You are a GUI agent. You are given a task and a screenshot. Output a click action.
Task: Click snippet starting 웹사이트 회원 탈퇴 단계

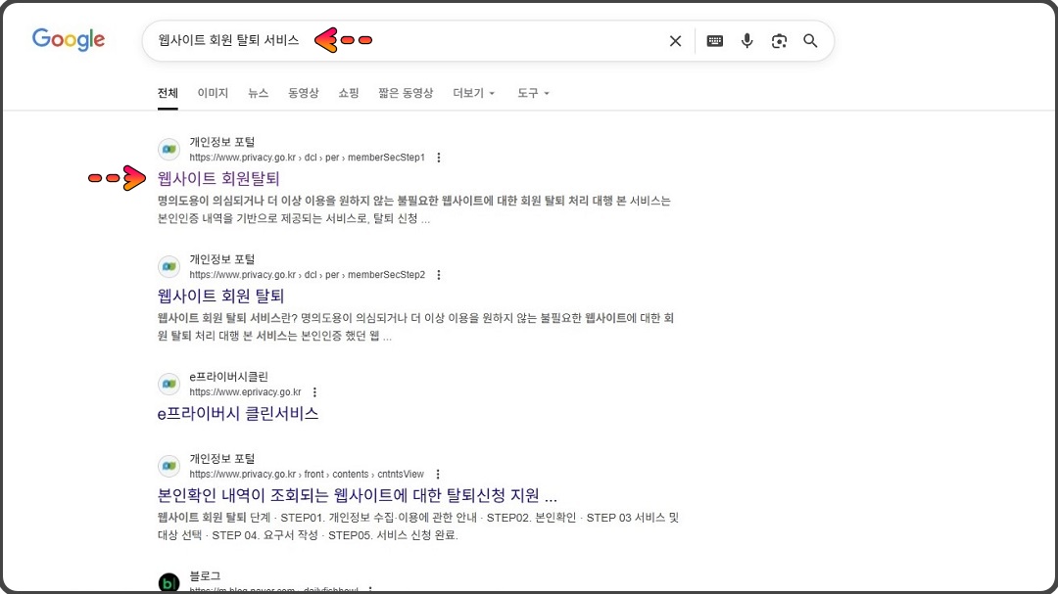418,525
